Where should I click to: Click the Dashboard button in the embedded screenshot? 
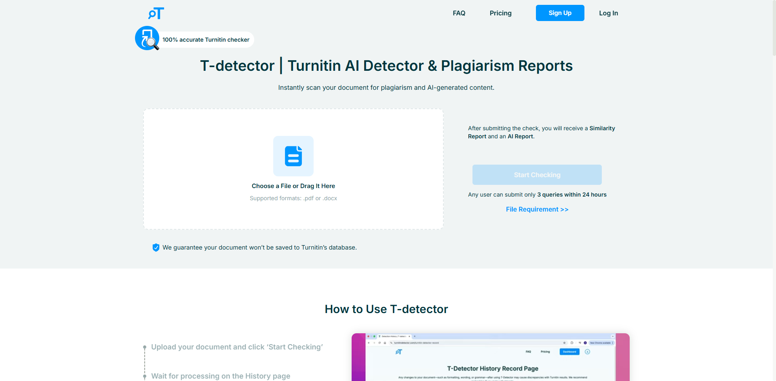coord(569,351)
